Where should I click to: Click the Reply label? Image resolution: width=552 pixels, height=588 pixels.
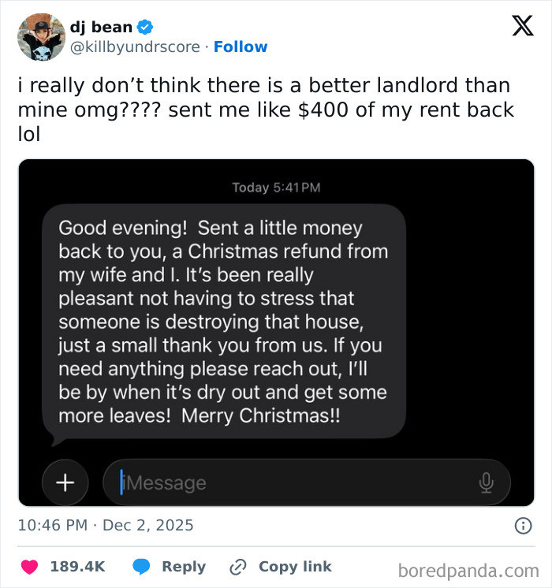coord(183,567)
